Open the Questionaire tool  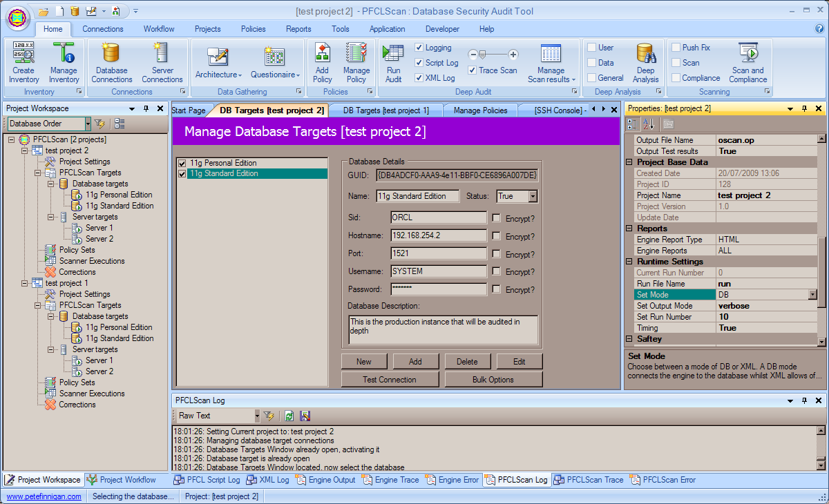[275, 62]
